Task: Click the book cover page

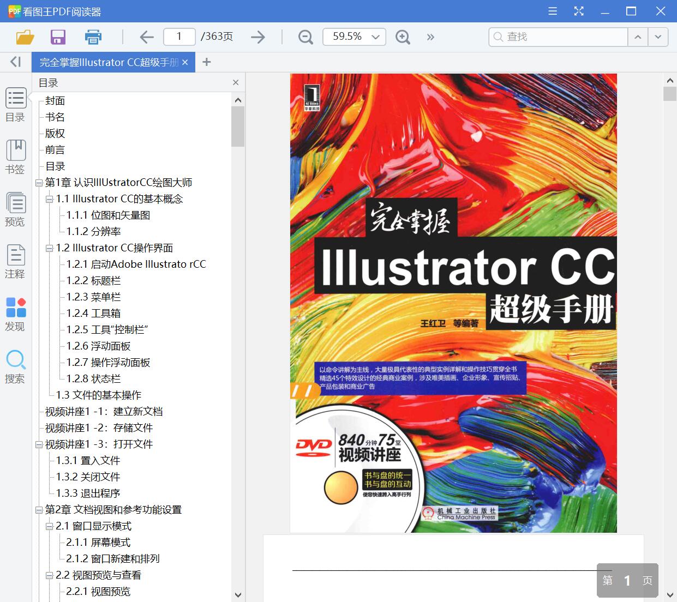Action: (453, 303)
